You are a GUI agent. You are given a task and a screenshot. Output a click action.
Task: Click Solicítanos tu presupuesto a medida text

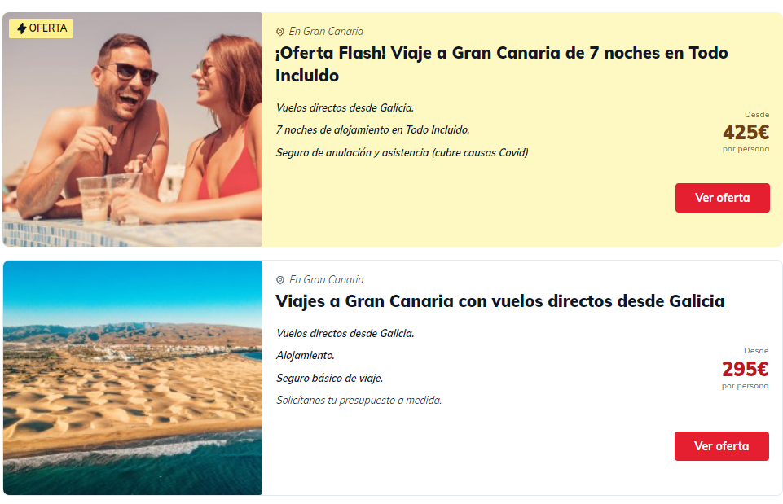pos(359,401)
